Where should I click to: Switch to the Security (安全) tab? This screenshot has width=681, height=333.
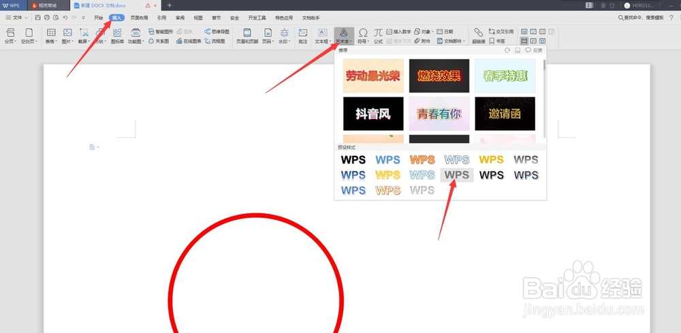[x=234, y=18]
